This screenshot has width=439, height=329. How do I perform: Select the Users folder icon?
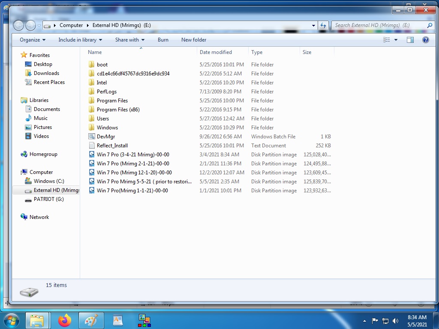click(x=91, y=118)
